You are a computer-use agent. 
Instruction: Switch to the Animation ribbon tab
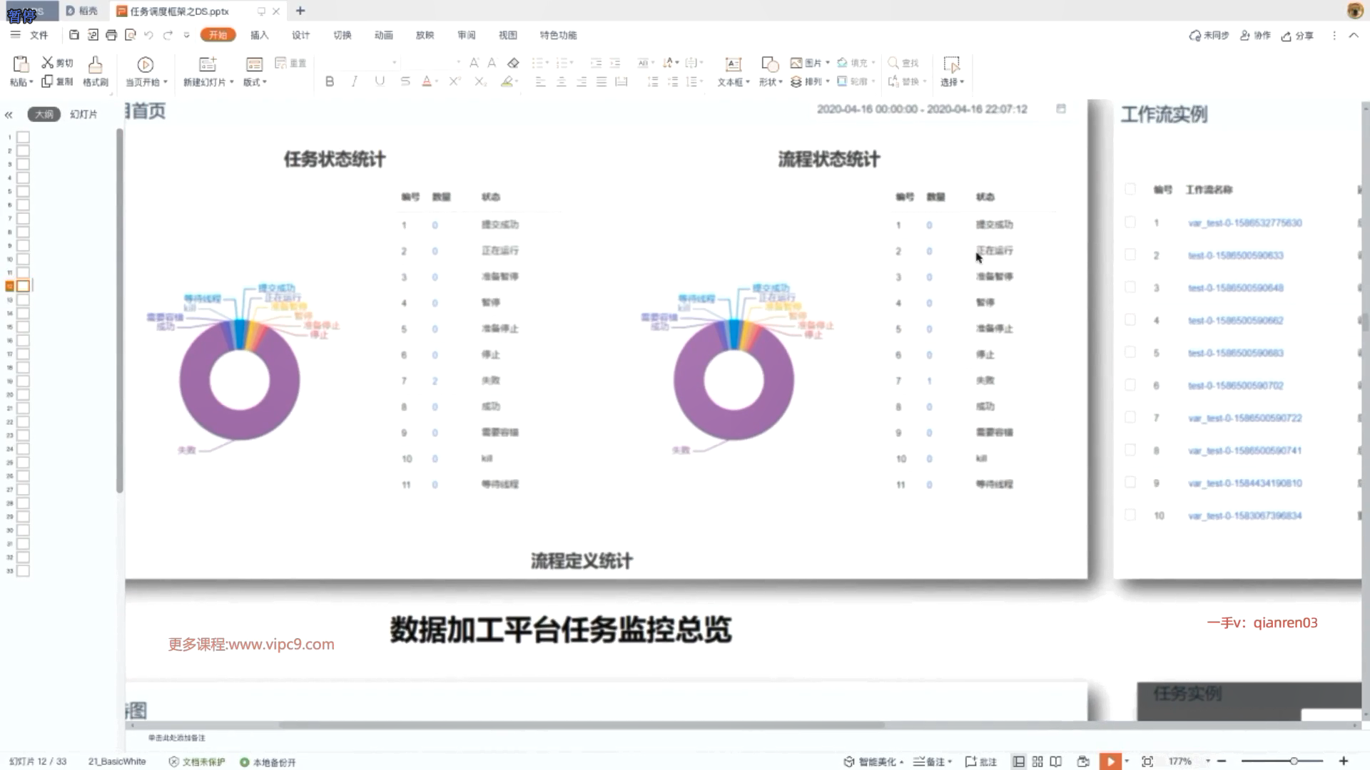coord(383,35)
